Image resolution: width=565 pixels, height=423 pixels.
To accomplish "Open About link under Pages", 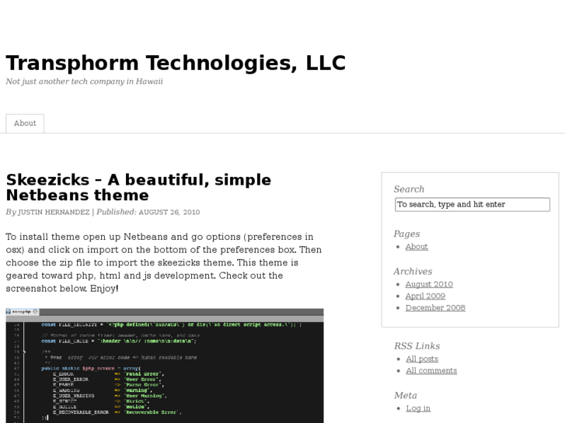I will click(417, 247).
